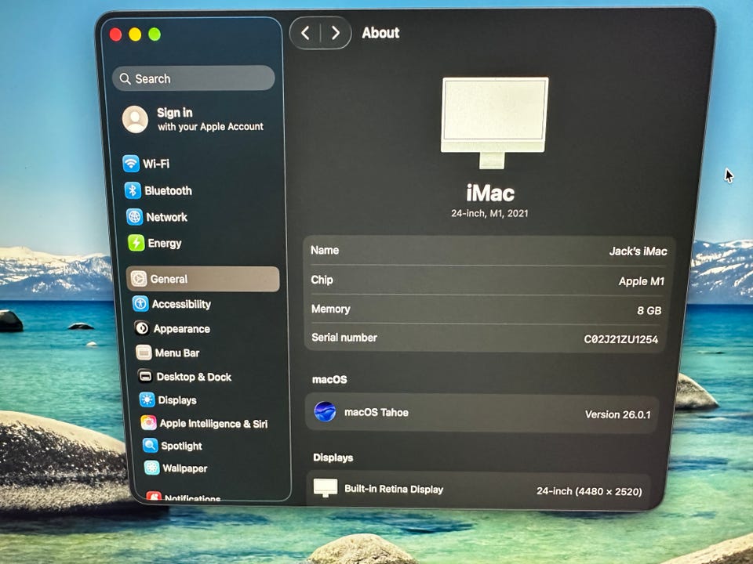753x564 pixels.
Task: Go back with the left chevron
Action: tap(305, 33)
